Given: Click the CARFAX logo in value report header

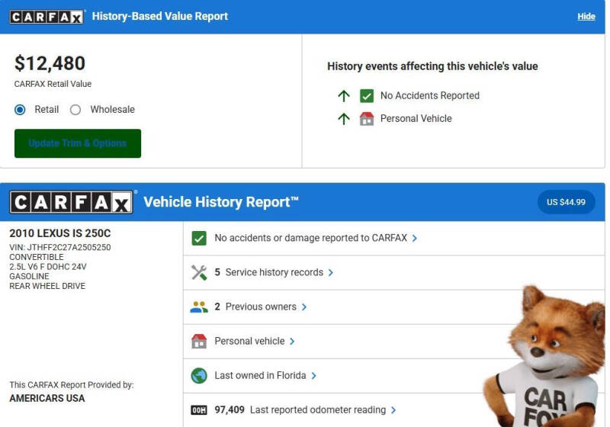Looking at the screenshot, I should (47, 17).
